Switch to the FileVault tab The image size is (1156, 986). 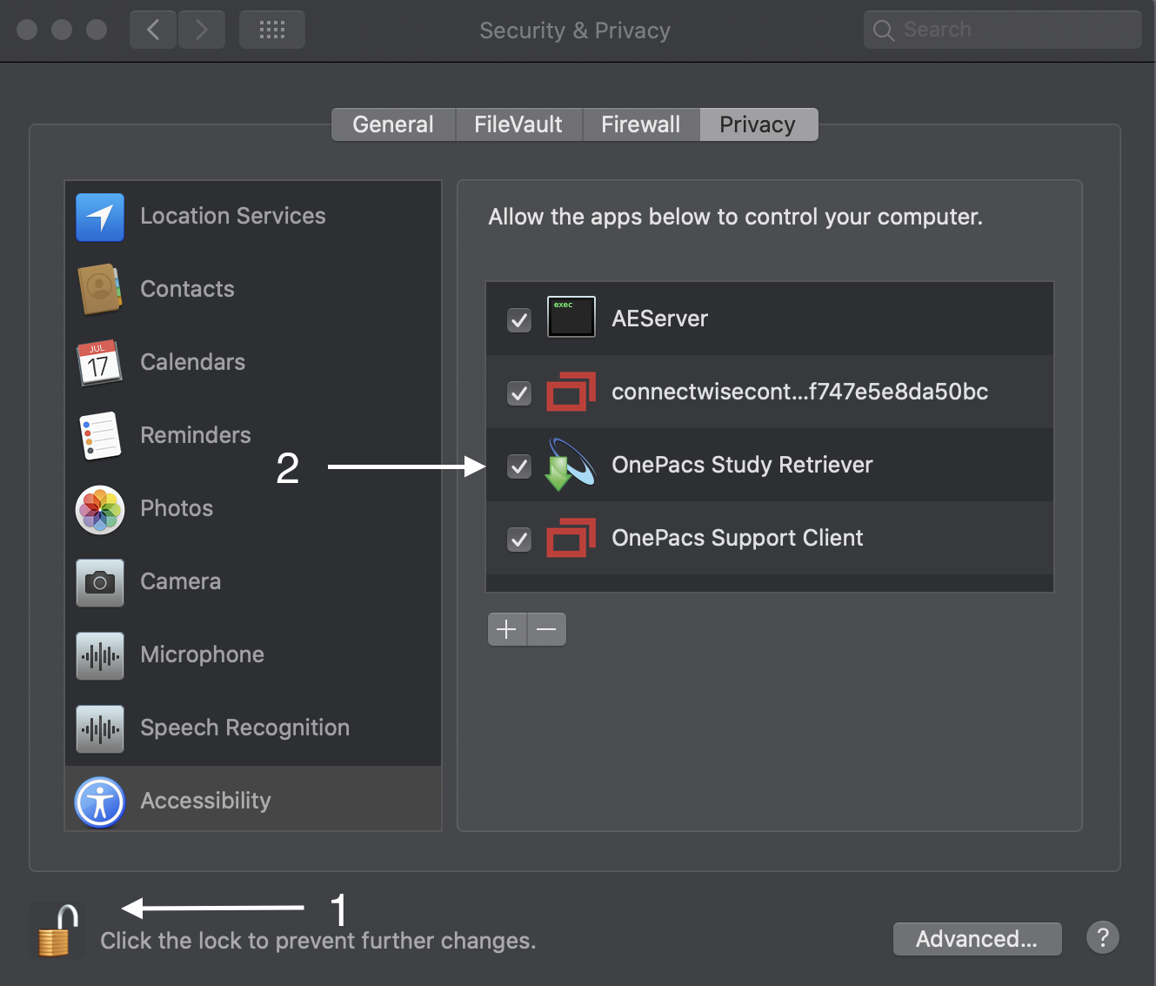518,124
